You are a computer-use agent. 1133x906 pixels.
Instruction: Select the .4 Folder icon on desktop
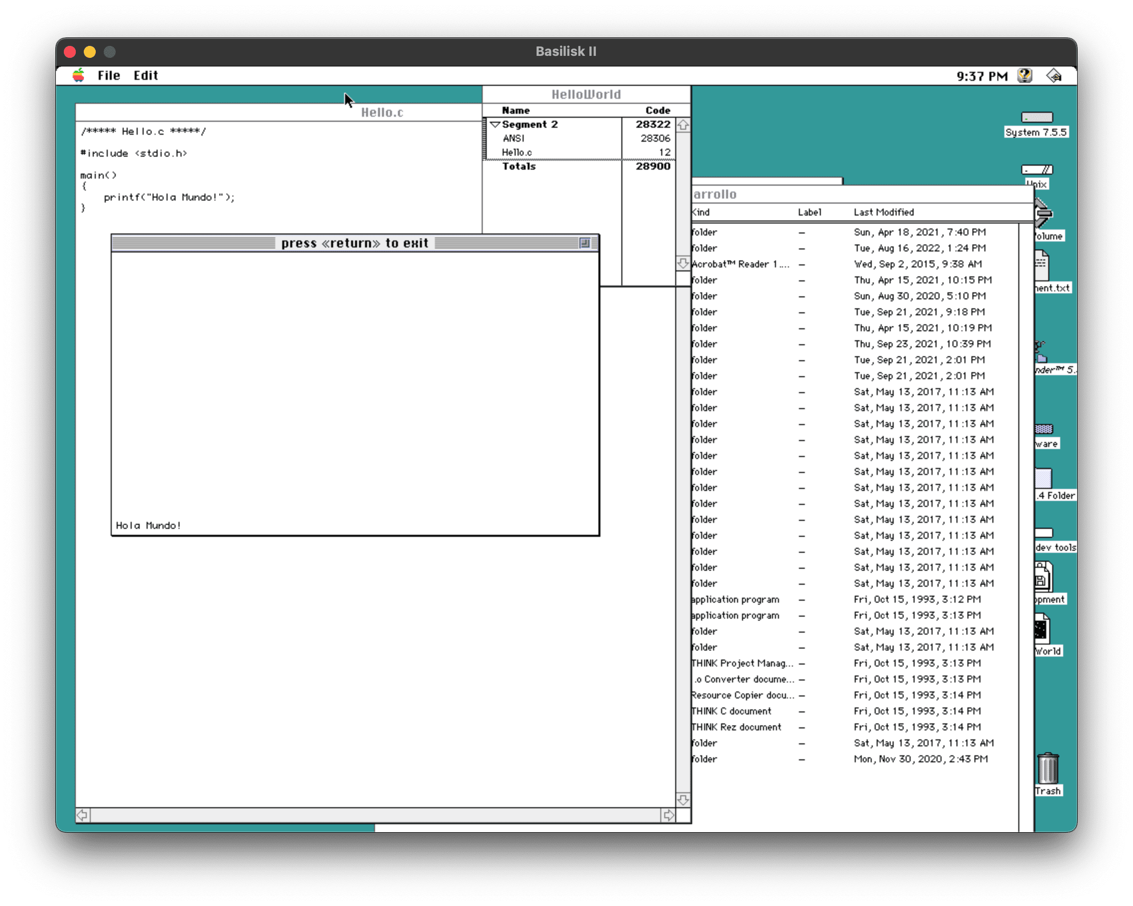pyautogui.click(x=1043, y=478)
